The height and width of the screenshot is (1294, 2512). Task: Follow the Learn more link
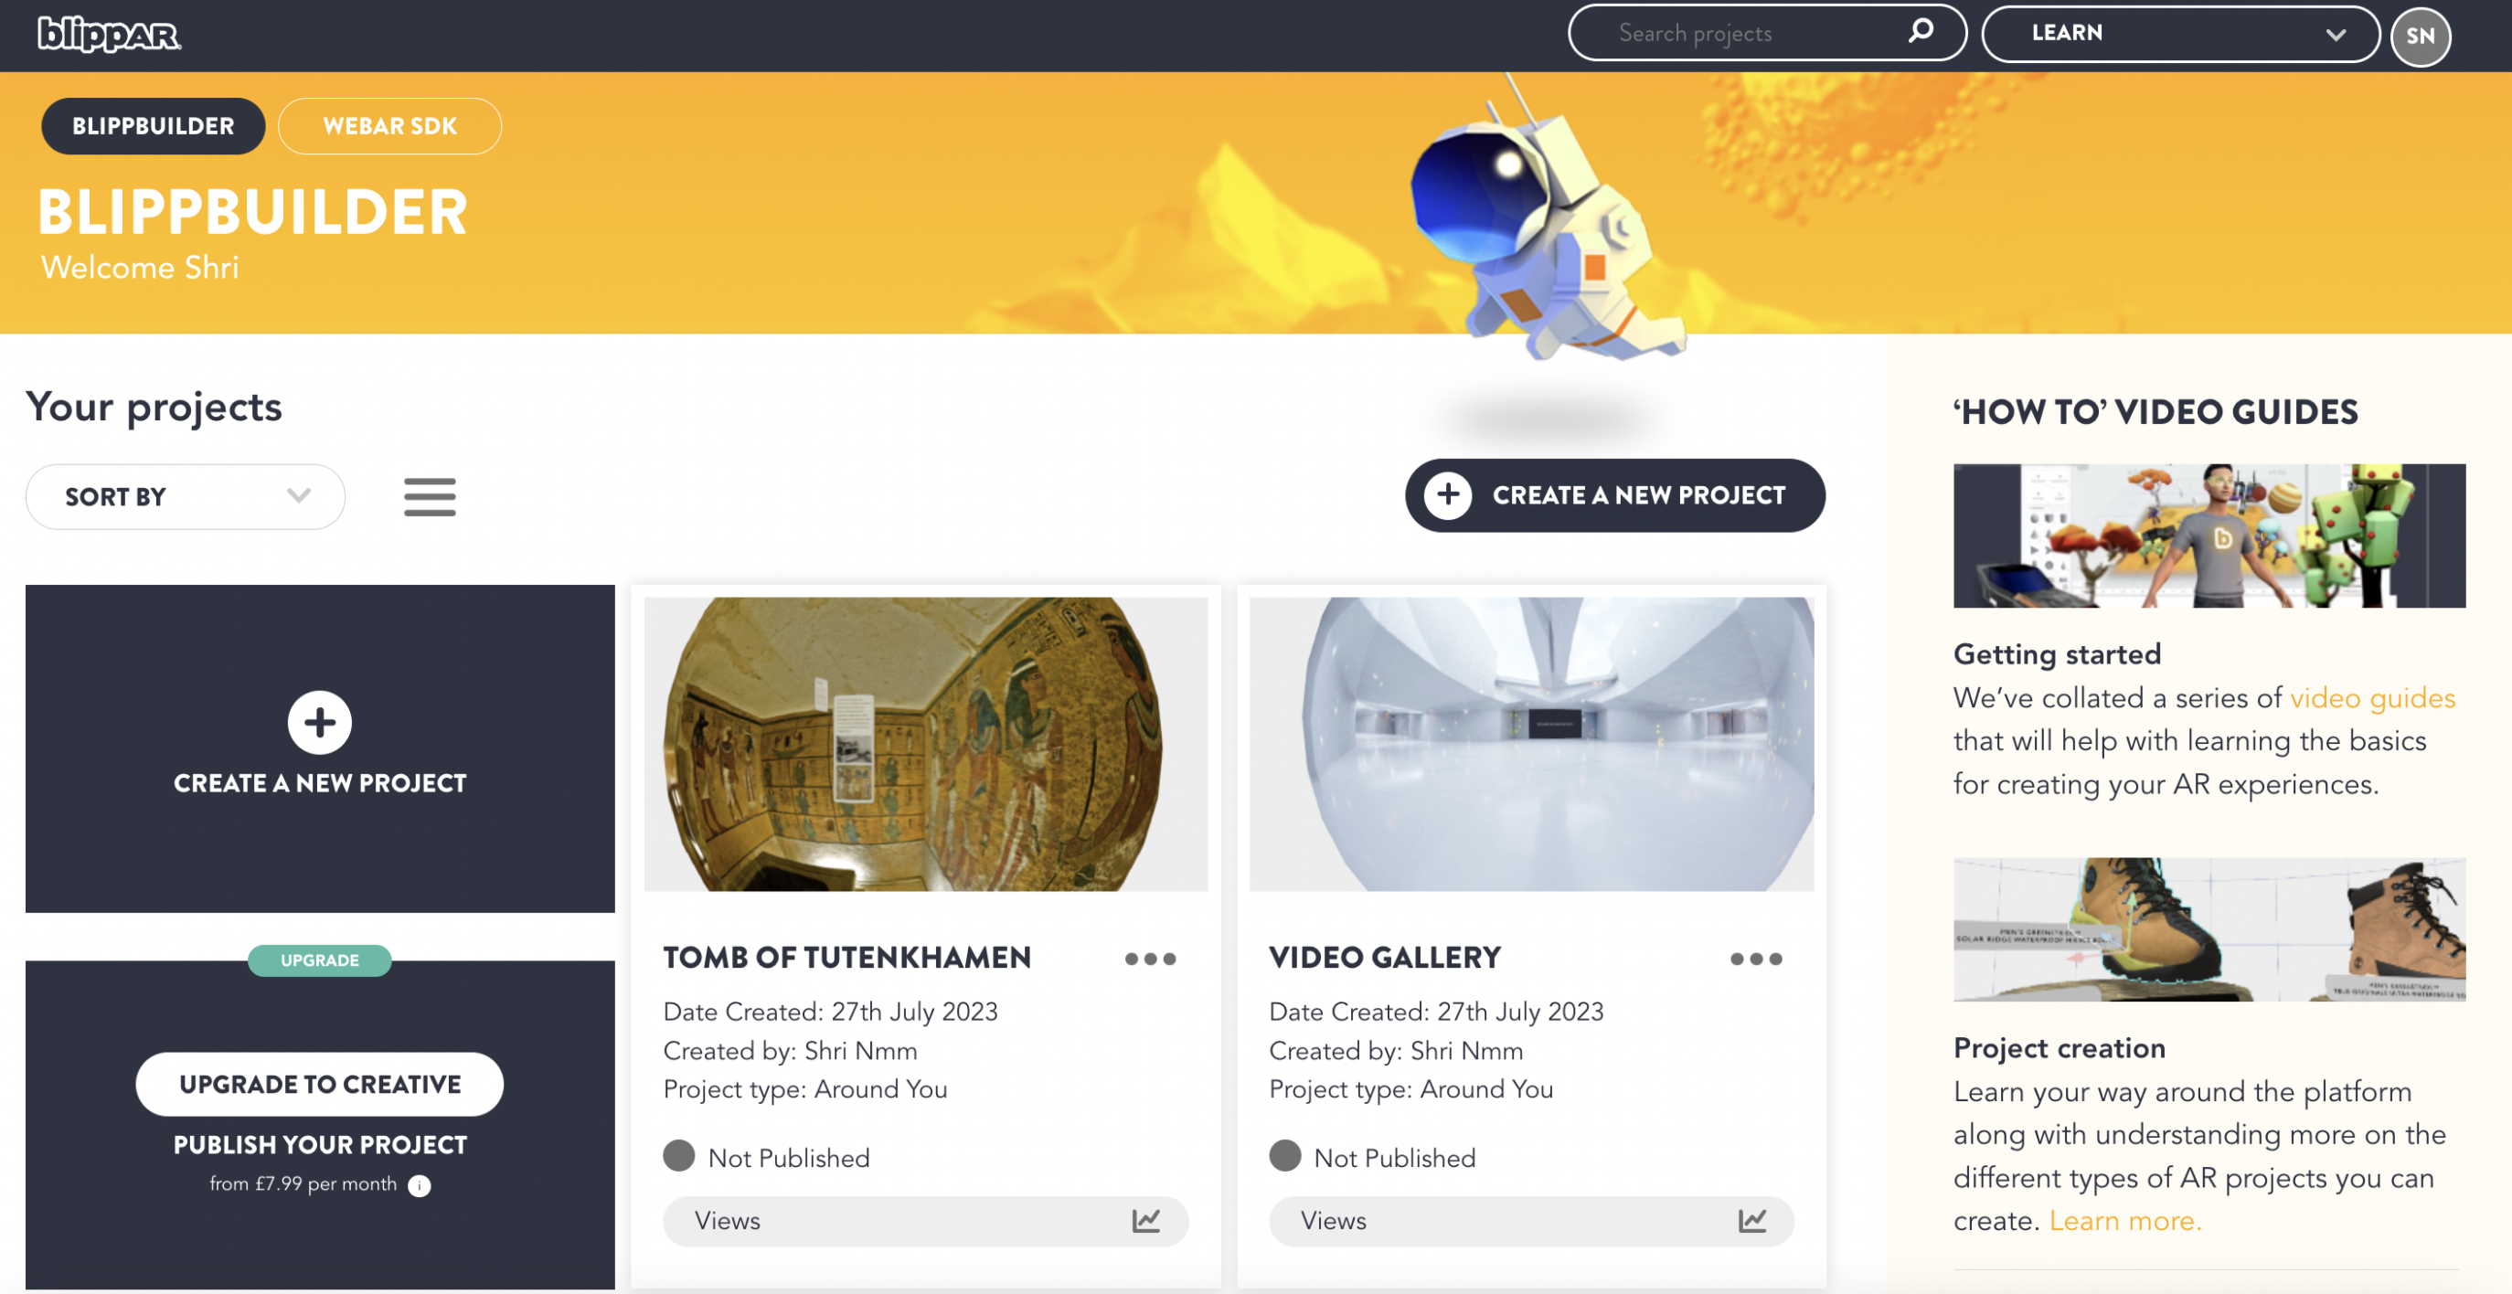click(2124, 1220)
